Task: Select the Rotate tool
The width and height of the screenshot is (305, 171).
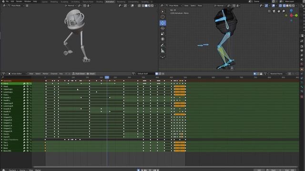Action: 163,28
